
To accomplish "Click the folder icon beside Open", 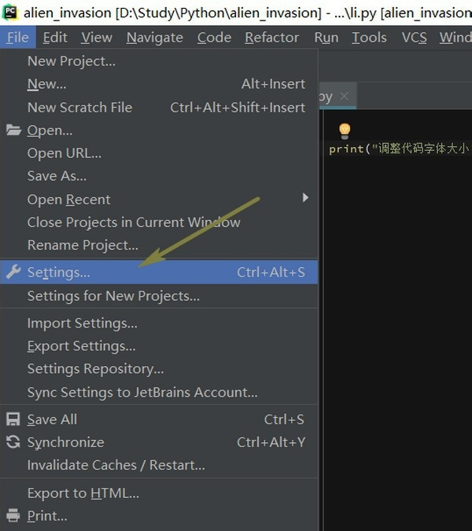I will point(13,130).
